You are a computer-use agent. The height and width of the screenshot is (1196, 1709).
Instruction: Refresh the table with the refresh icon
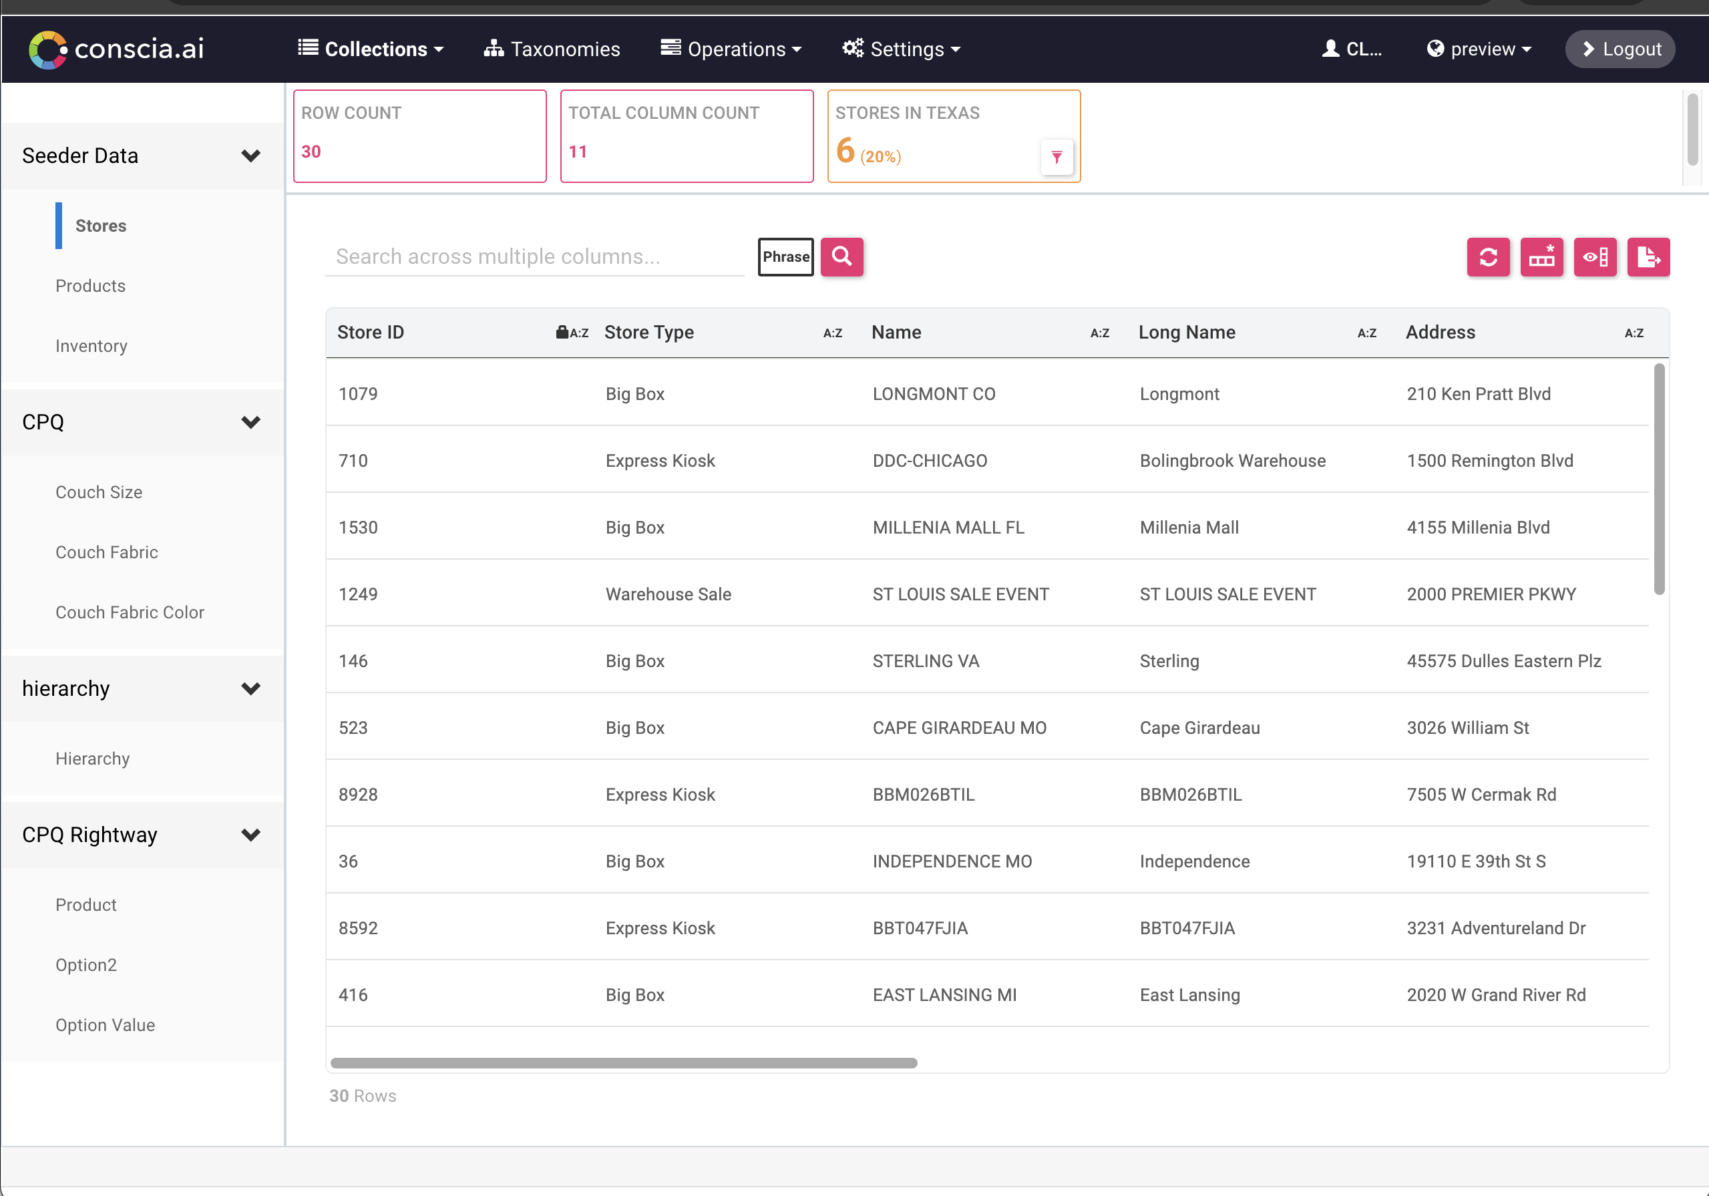pos(1488,258)
